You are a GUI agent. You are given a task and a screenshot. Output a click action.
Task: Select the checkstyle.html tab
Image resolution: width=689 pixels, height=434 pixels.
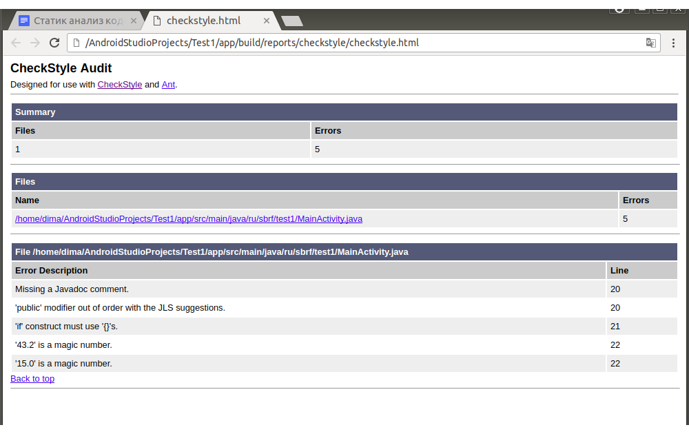[211, 21]
